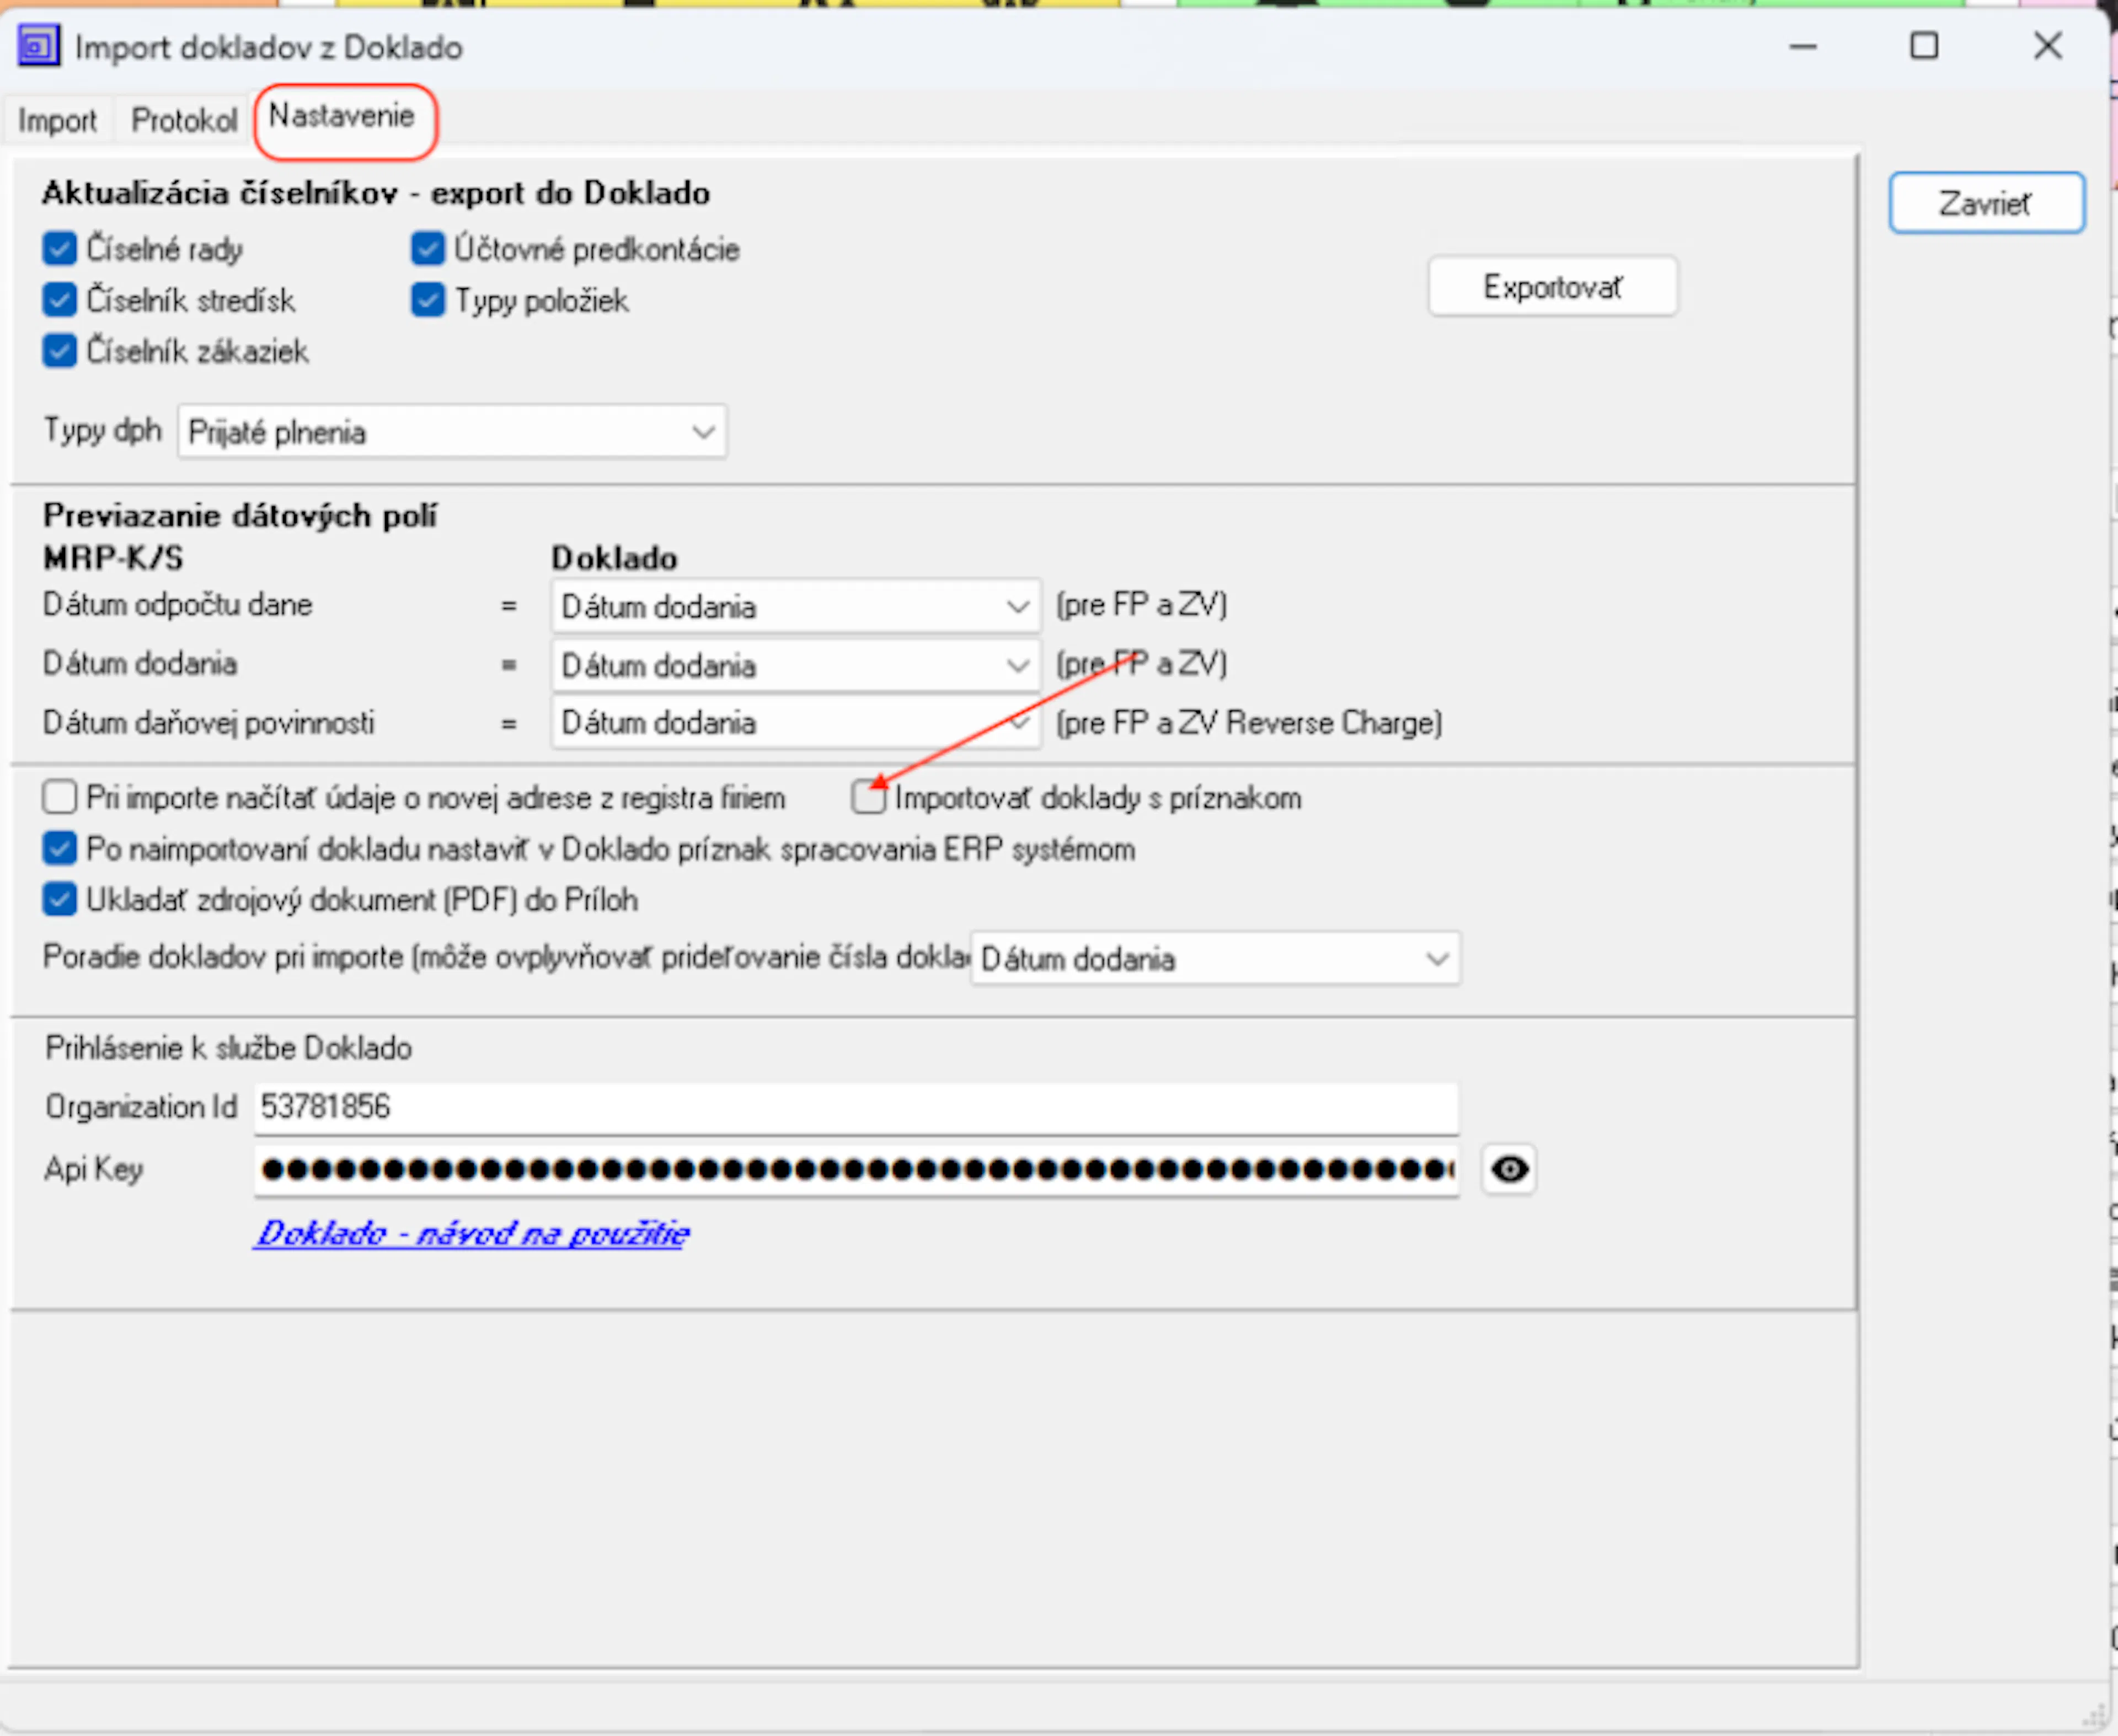Click the 'Prihlásenie k službe Doklado' label

(229, 1048)
